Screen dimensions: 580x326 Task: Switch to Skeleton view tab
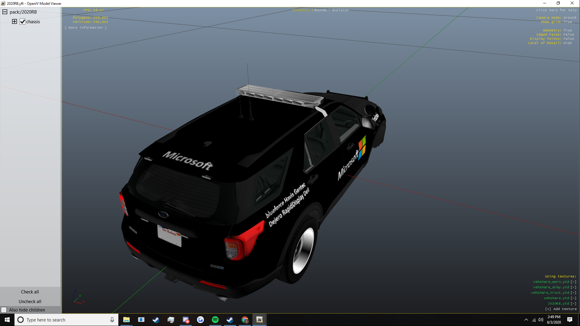point(340,10)
